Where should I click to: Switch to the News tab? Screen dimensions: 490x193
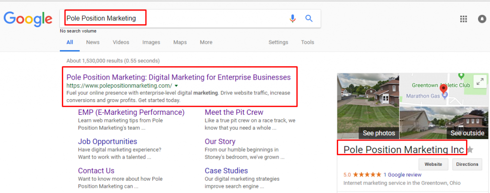pos(93,42)
